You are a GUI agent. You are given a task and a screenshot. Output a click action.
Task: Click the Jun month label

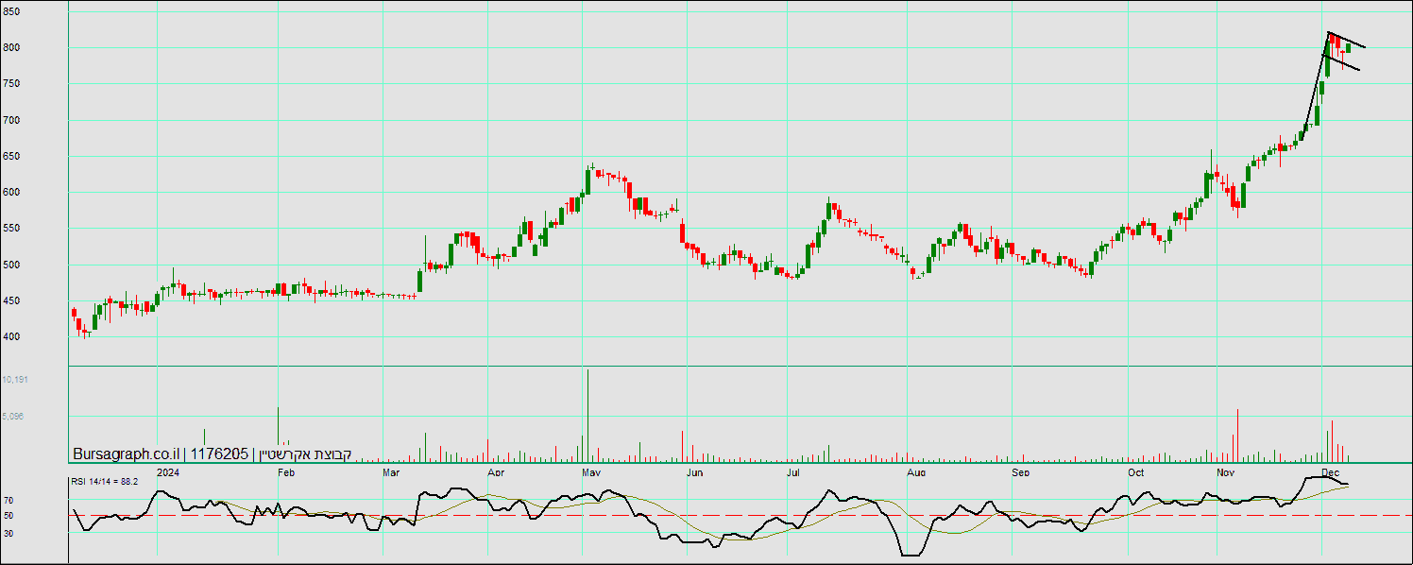click(694, 471)
